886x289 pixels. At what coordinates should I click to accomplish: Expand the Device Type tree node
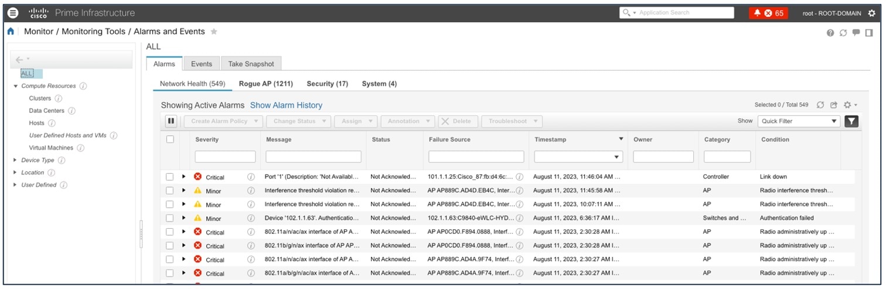(15, 160)
